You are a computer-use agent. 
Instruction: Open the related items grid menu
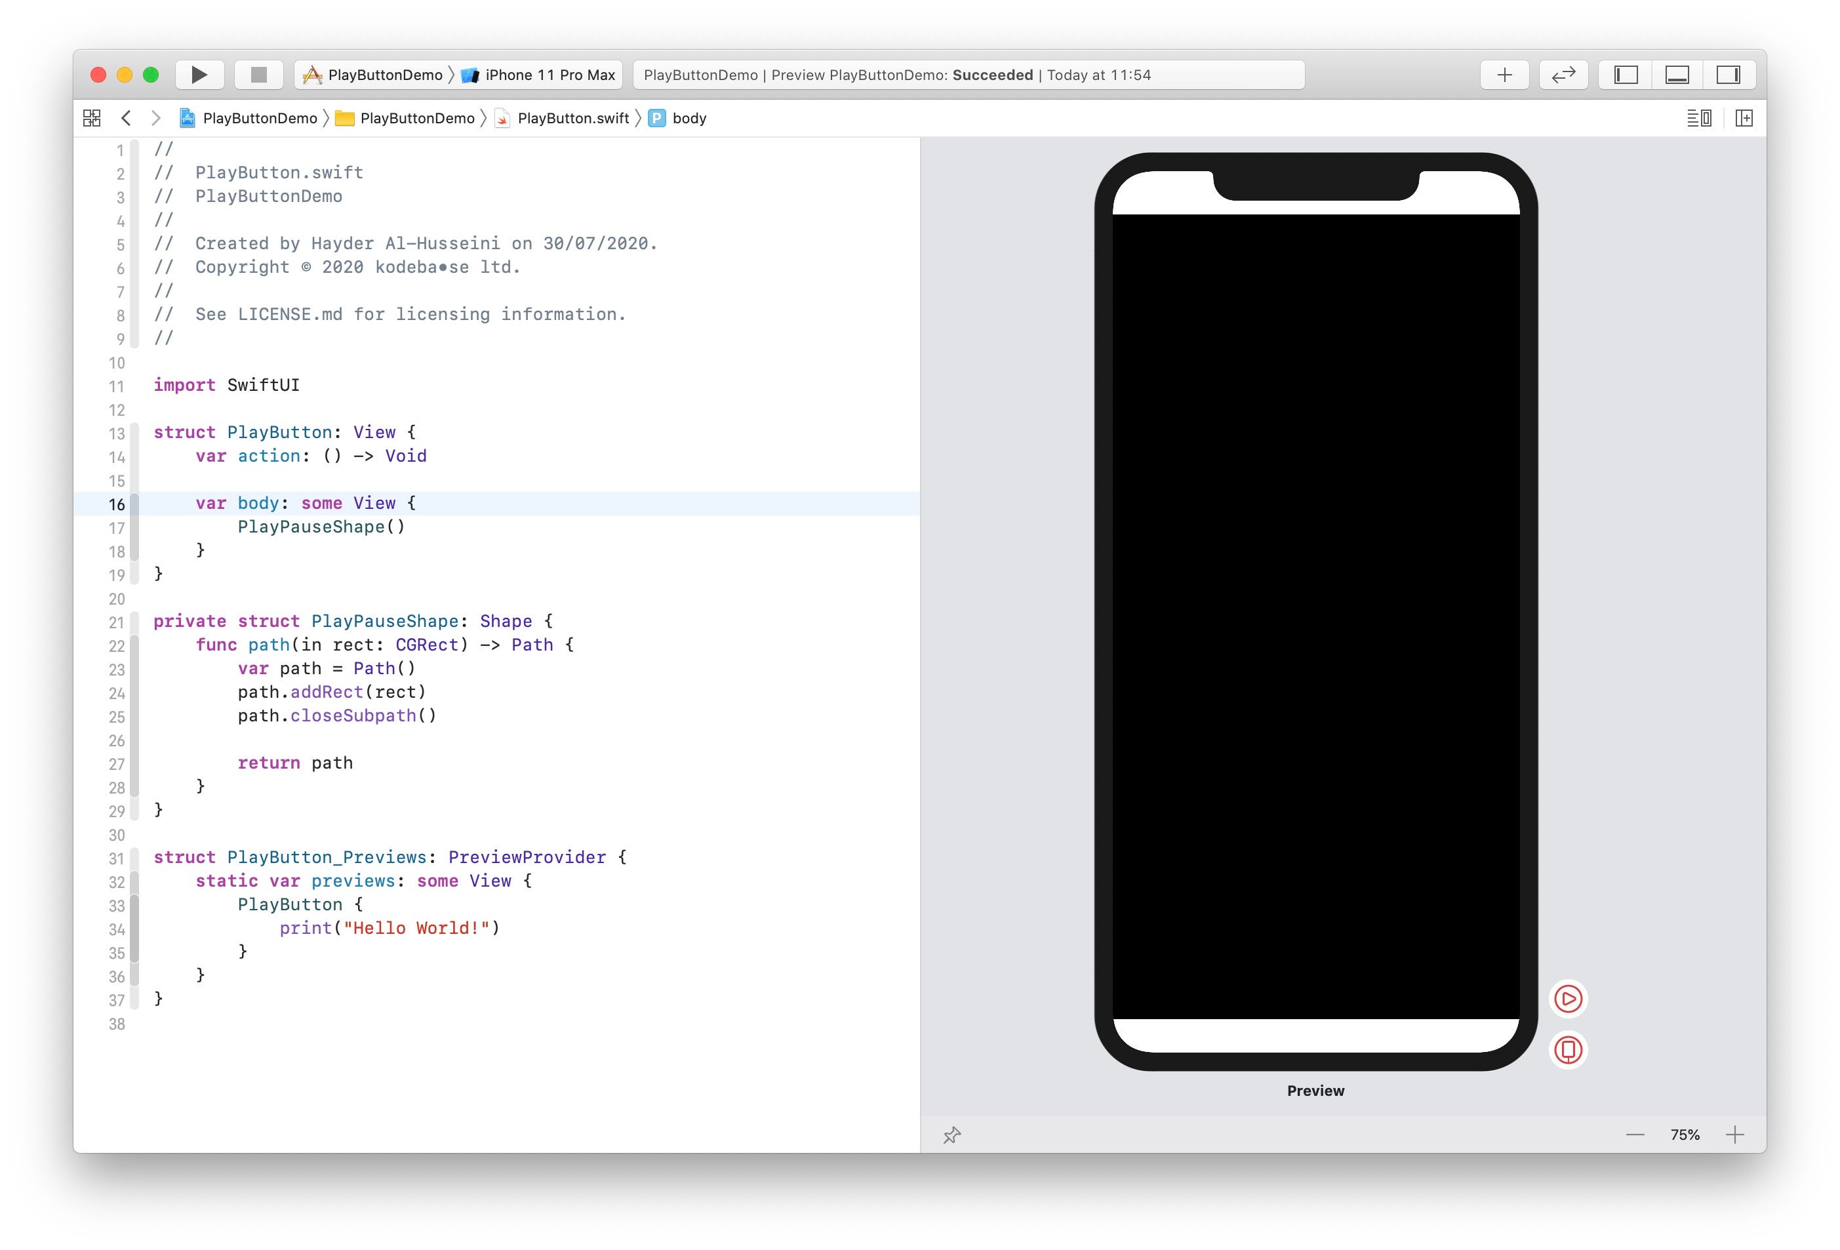click(92, 118)
